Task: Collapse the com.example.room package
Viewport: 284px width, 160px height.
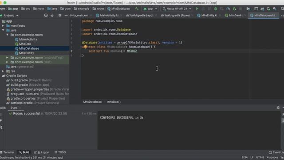Action: point(7,35)
